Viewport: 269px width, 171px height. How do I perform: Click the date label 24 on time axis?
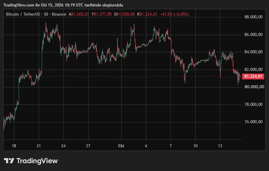point(63,146)
